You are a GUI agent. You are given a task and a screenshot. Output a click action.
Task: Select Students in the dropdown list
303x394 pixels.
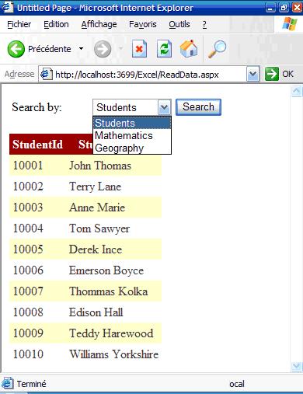(x=132, y=123)
